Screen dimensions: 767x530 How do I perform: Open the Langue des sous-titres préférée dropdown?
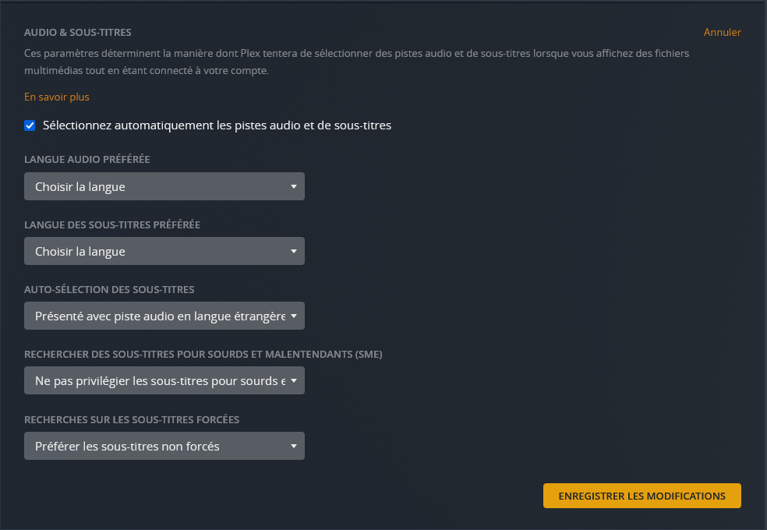pos(164,251)
